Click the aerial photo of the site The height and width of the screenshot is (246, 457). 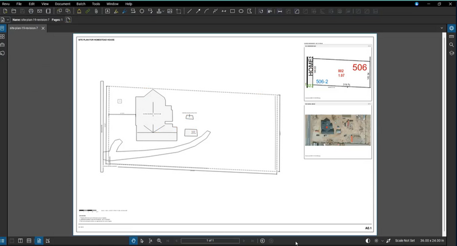pos(338,130)
